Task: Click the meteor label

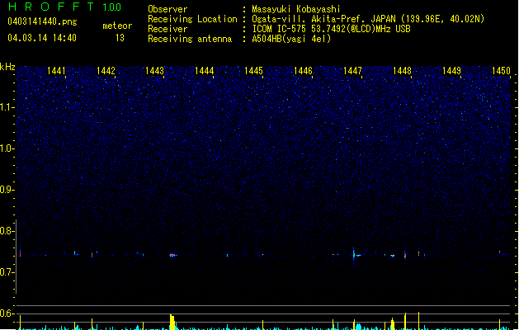Action: pyautogui.click(x=117, y=26)
